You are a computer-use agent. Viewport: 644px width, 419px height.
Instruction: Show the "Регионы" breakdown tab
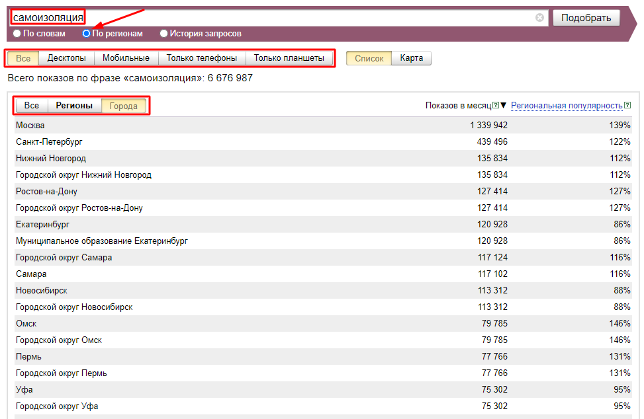point(74,106)
